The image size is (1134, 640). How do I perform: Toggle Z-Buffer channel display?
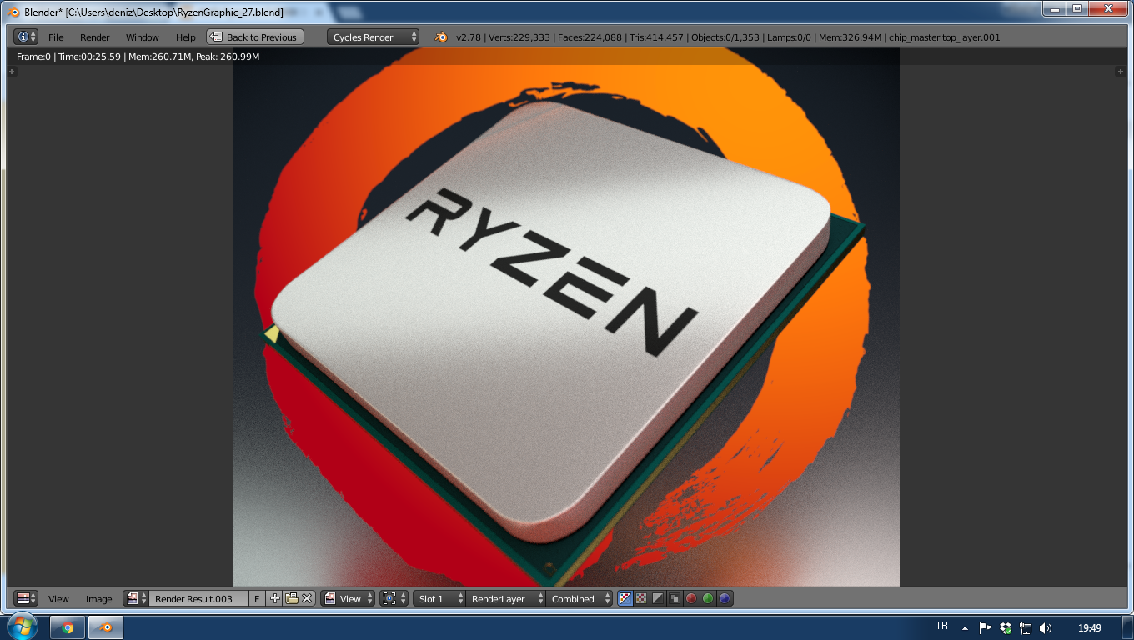coord(675,598)
